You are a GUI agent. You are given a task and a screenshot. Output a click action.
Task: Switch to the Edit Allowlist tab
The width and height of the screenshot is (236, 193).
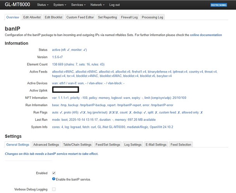[x=31, y=17]
